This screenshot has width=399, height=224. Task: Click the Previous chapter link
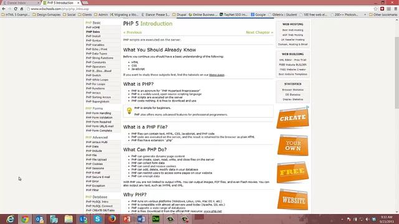point(133,32)
